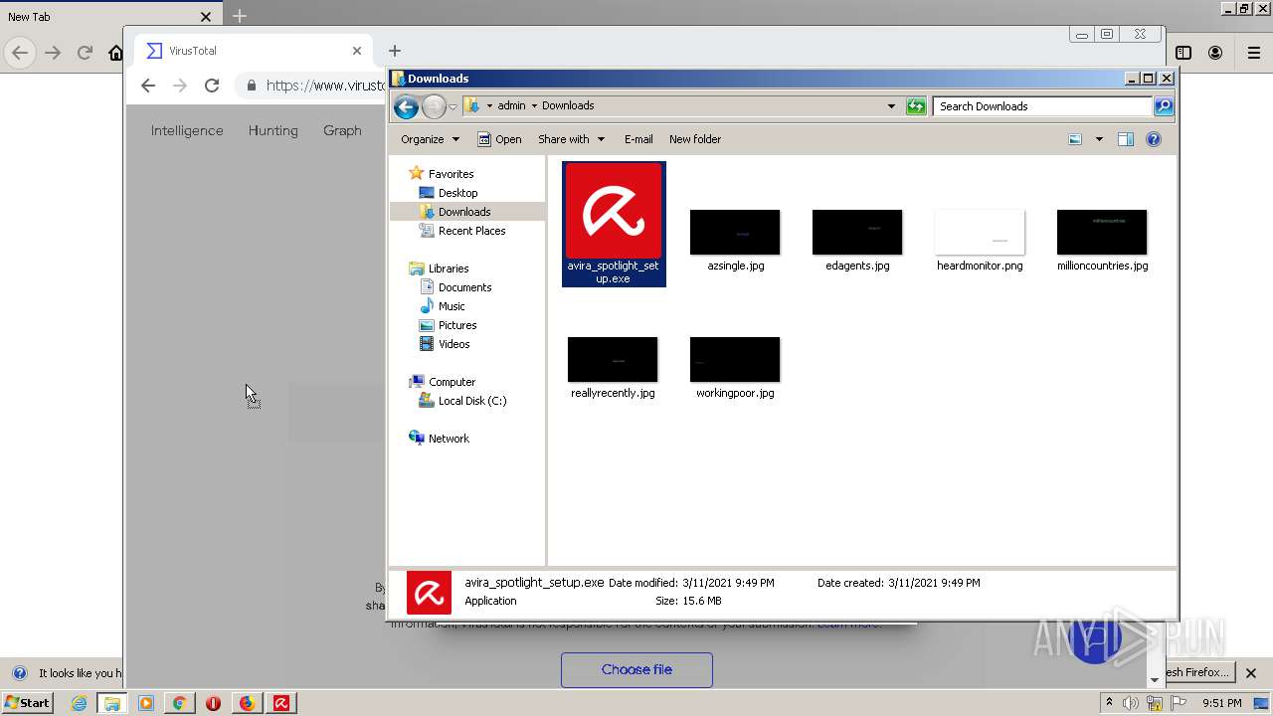Click Chrome reload icon in VirusTotal window
Image resolution: width=1273 pixels, height=716 pixels.
point(212,86)
